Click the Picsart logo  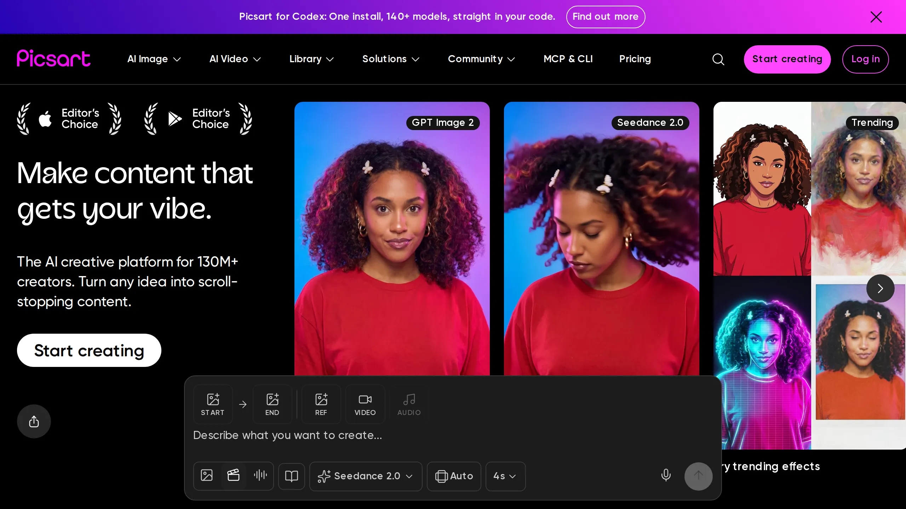point(54,58)
